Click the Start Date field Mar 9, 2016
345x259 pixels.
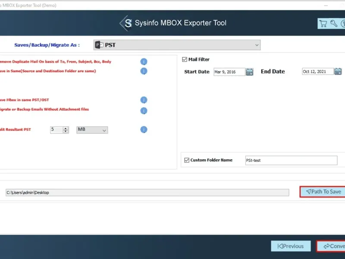(x=229, y=72)
